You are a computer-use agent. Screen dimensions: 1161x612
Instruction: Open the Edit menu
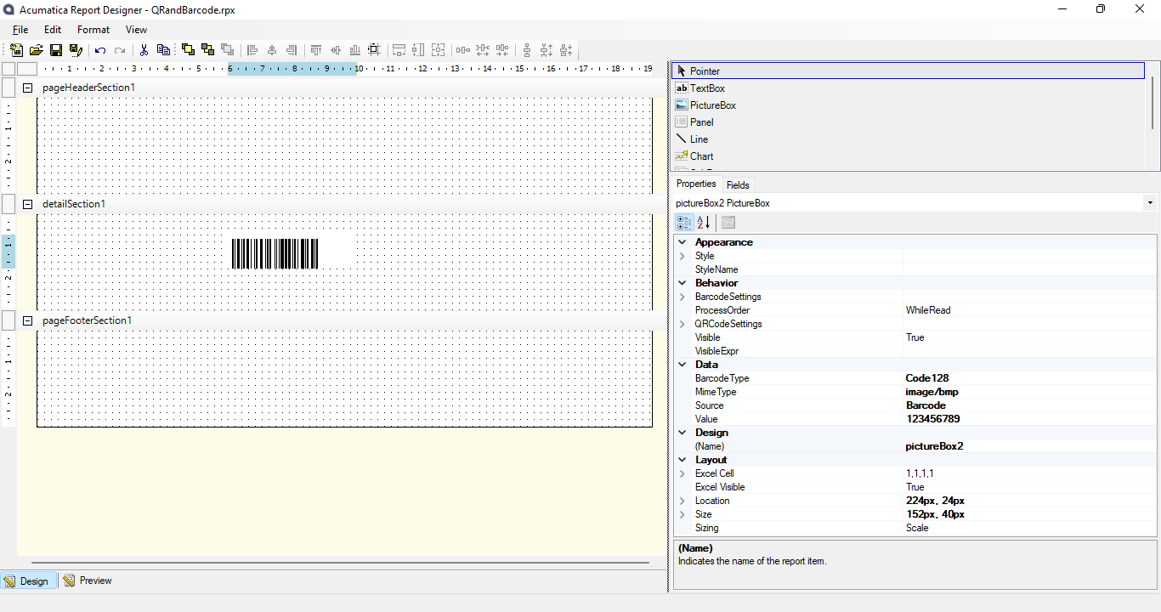[x=53, y=30]
